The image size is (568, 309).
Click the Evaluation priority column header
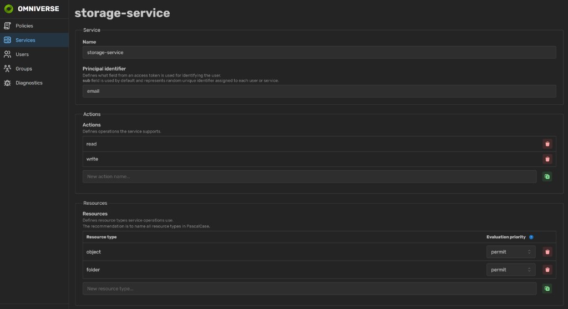pos(506,237)
